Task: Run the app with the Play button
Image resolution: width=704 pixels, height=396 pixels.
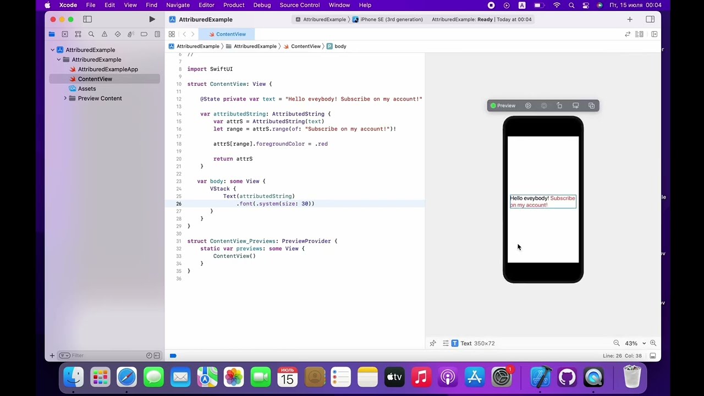Action: point(152,19)
